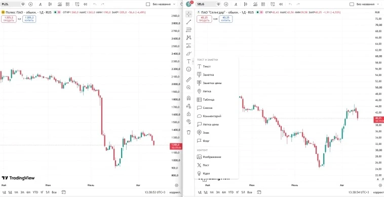Choose Изображение from the content menu
The image size is (384, 197).
coord(212,157)
